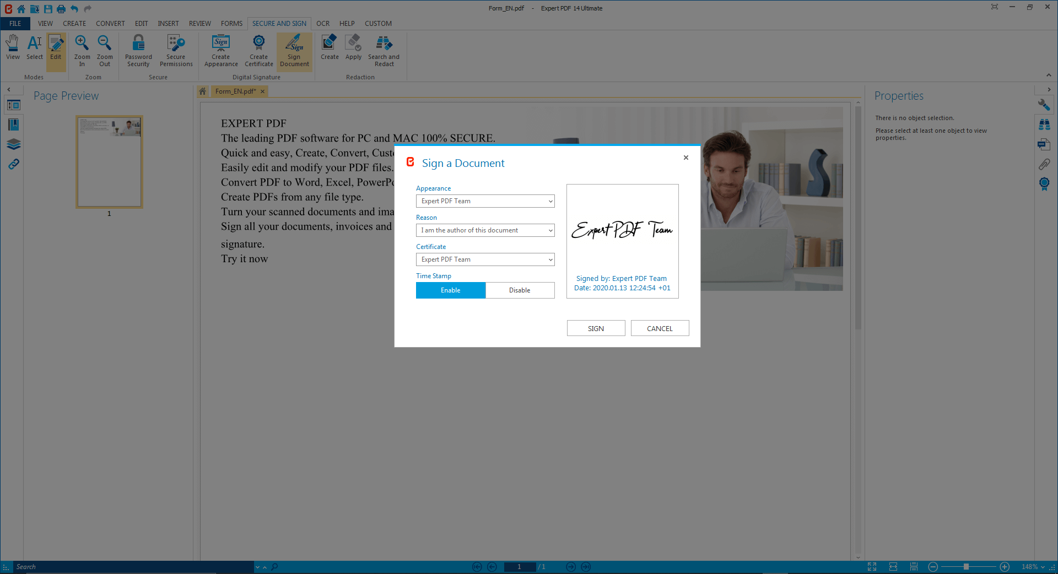Click the Print icon in title bar
The height and width of the screenshot is (574, 1058).
(61, 8)
